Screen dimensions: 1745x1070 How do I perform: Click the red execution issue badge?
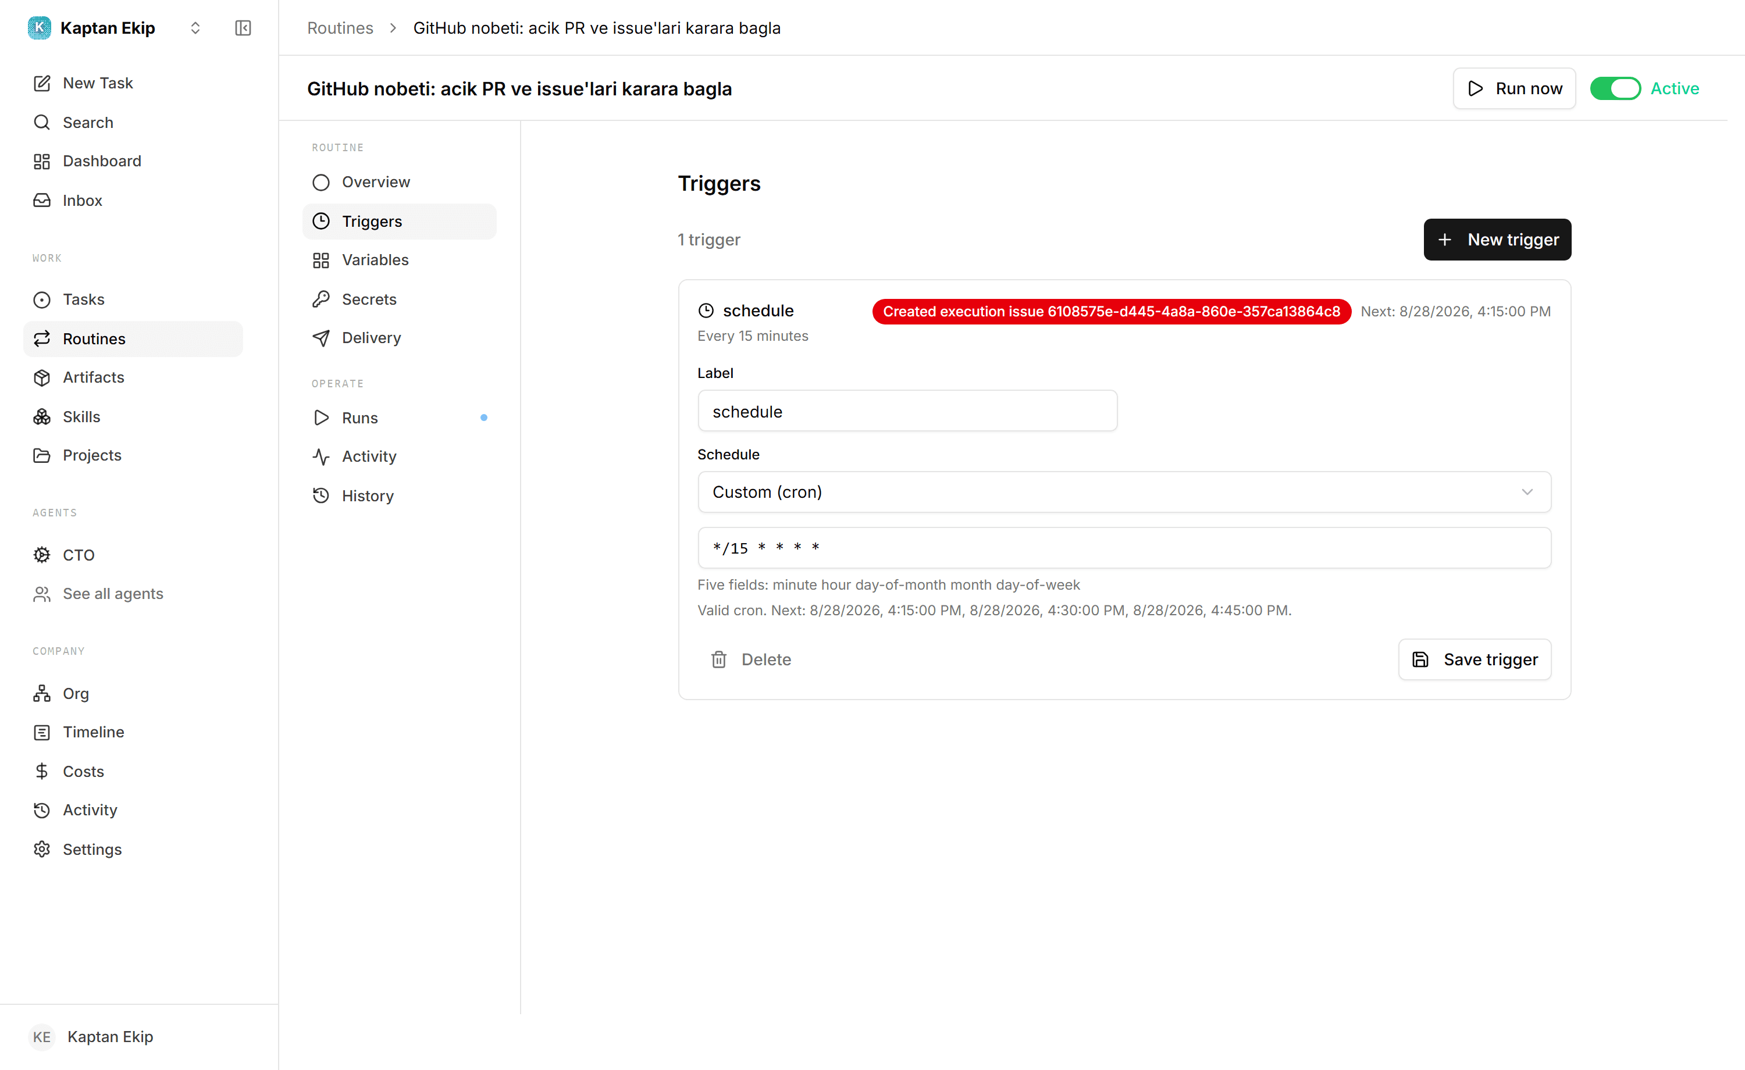(x=1111, y=312)
